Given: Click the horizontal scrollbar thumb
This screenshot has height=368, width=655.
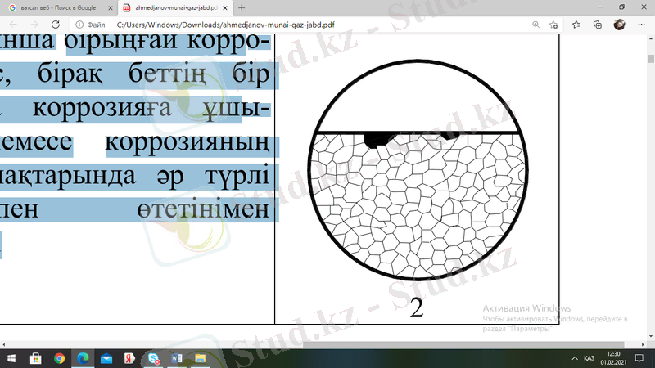Looking at the screenshot, I should 463,344.
